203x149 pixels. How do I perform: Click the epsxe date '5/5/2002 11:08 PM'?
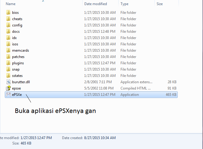[99, 88]
